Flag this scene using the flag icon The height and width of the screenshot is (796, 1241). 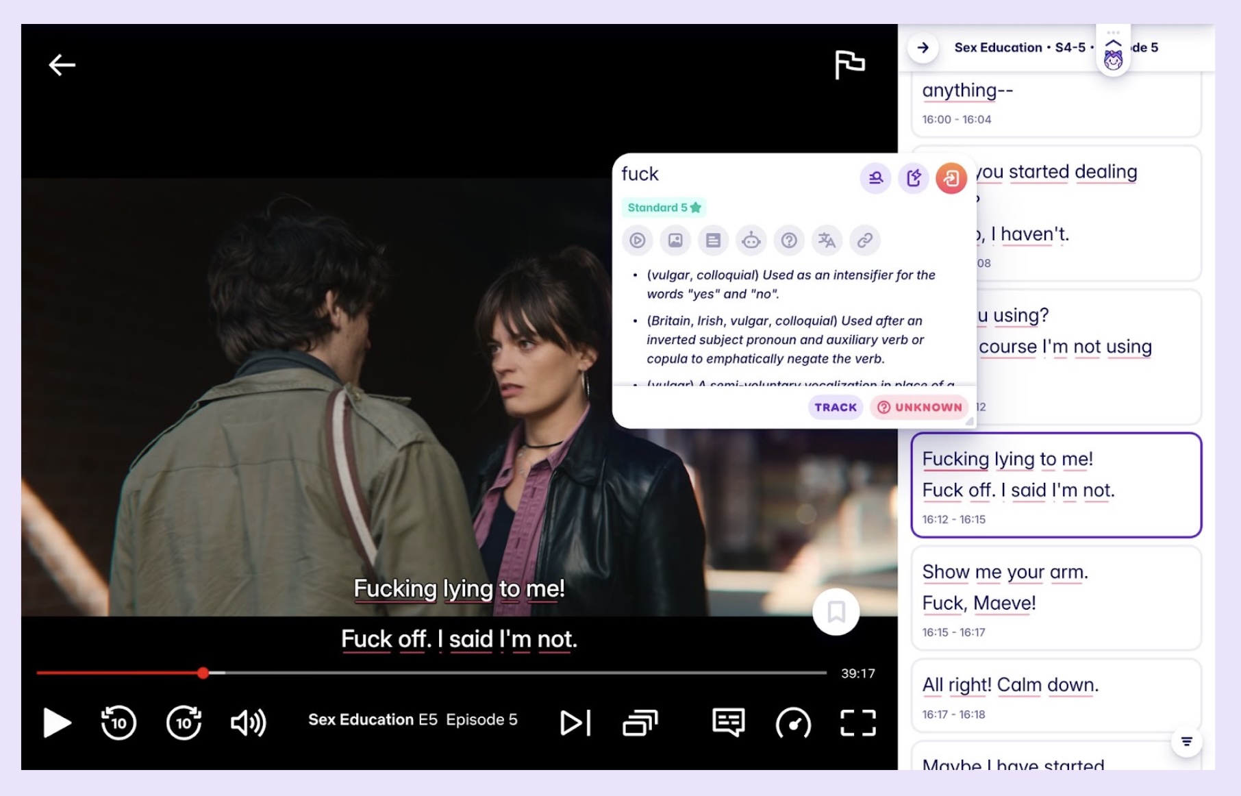[x=851, y=64]
